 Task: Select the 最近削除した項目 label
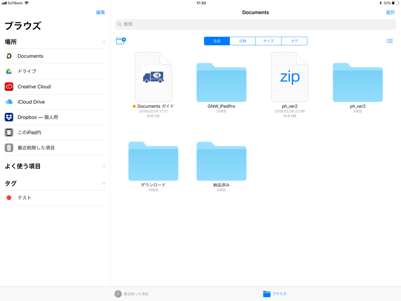pos(36,148)
